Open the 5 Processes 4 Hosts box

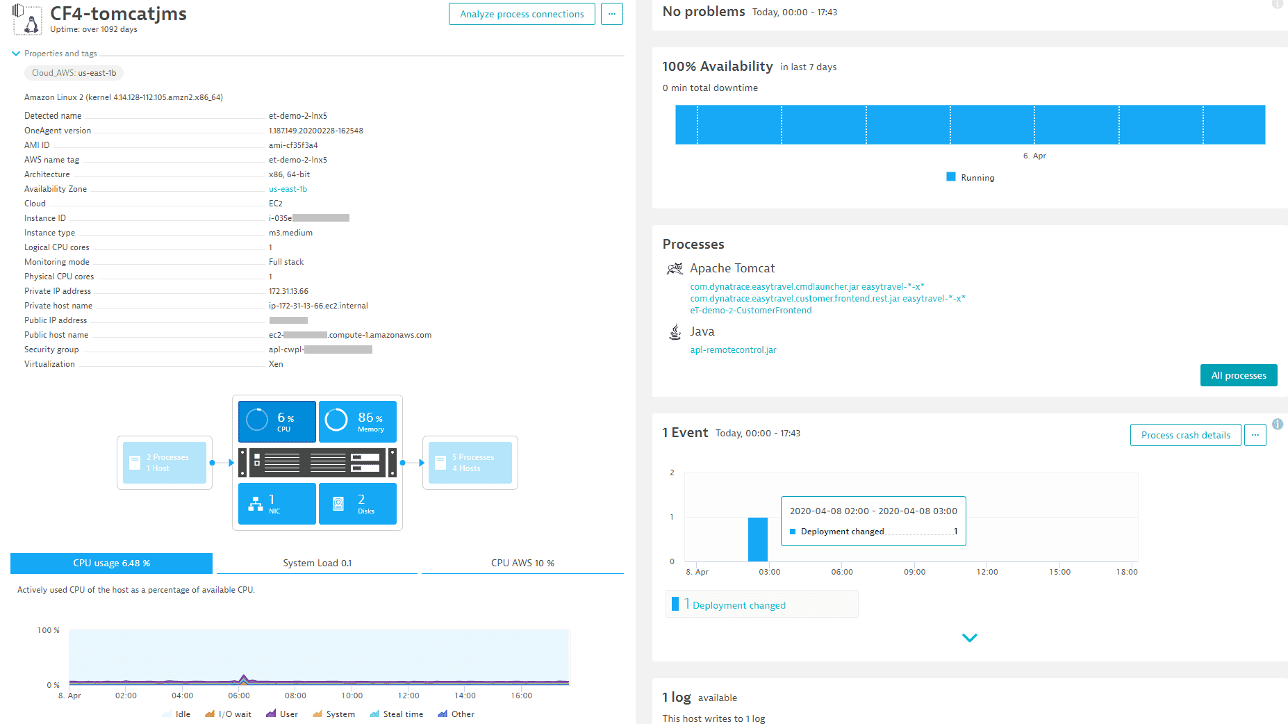[470, 463]
